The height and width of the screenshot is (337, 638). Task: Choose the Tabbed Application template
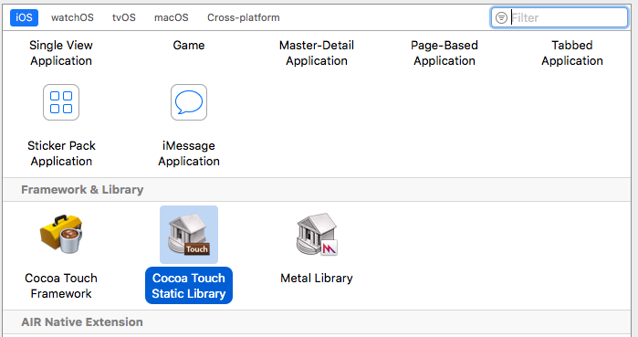[x=572, y=53]
